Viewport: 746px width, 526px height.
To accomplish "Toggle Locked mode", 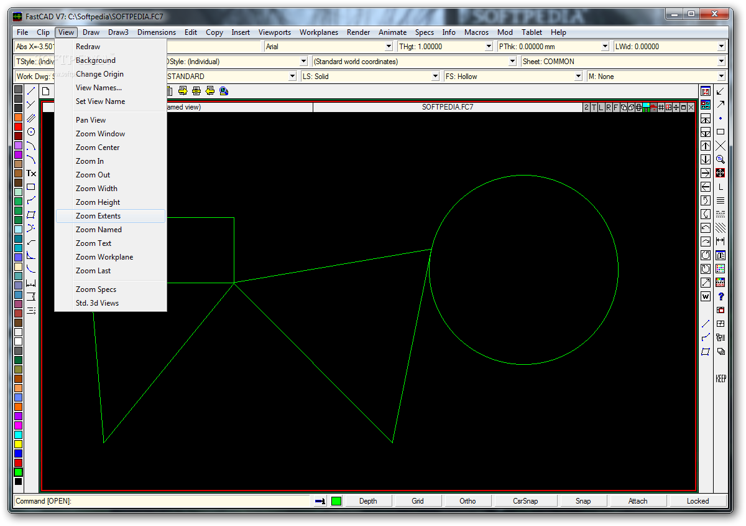I will pos(698,501).
